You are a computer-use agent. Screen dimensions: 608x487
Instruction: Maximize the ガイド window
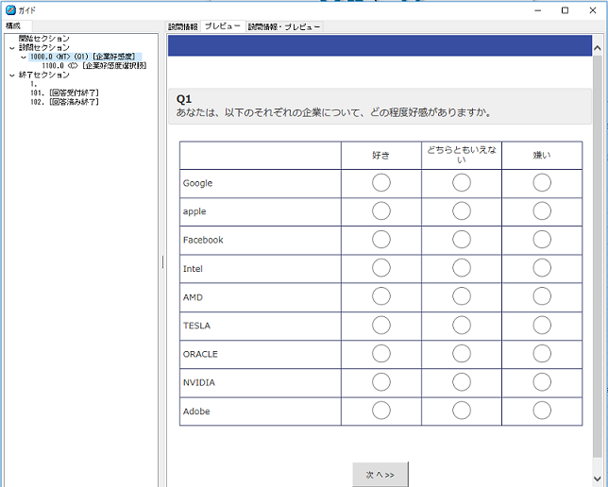565,10
